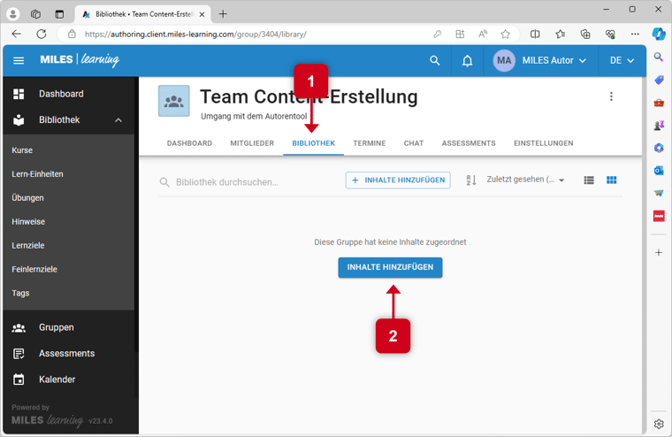Click the blue 'Inhalte hinzufügen' button
The image size is (672, 437).
click(x=390, y=267)
